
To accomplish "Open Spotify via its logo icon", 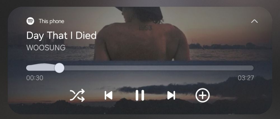I will (x=30, y=21).
